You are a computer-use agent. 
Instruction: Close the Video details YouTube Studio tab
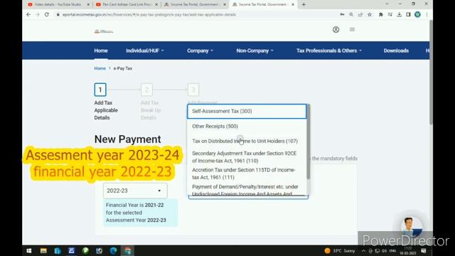(88, 5)
